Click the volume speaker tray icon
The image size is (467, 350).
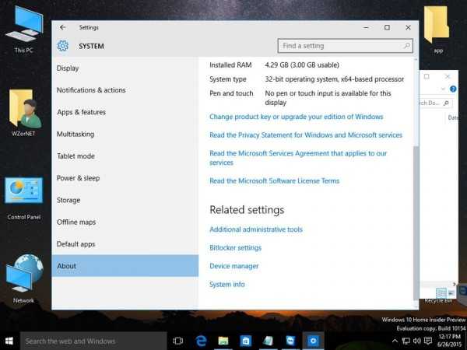click(x=417, y=341)
